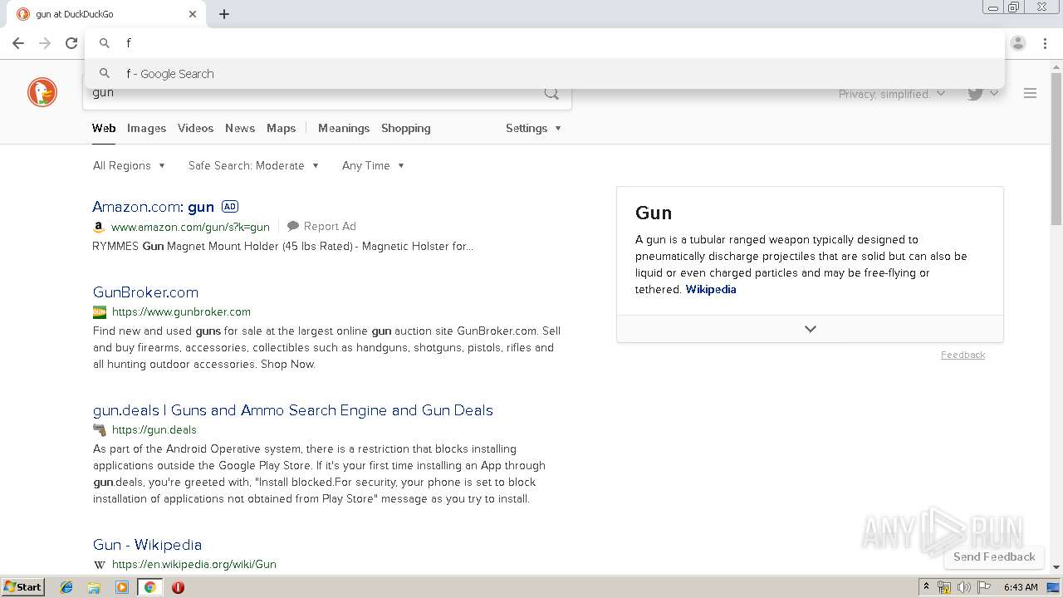Open the Settings dropdown
Image resolution: width=1063 pixels, height=598 pixels.
(x=533, y=128)
